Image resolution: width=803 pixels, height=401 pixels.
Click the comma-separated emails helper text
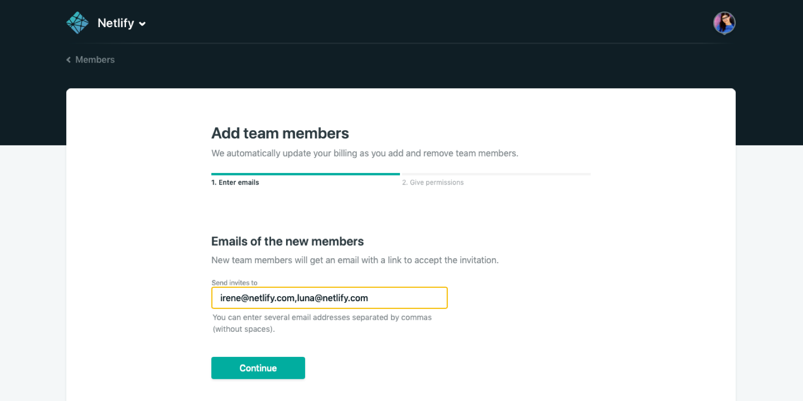322,317
